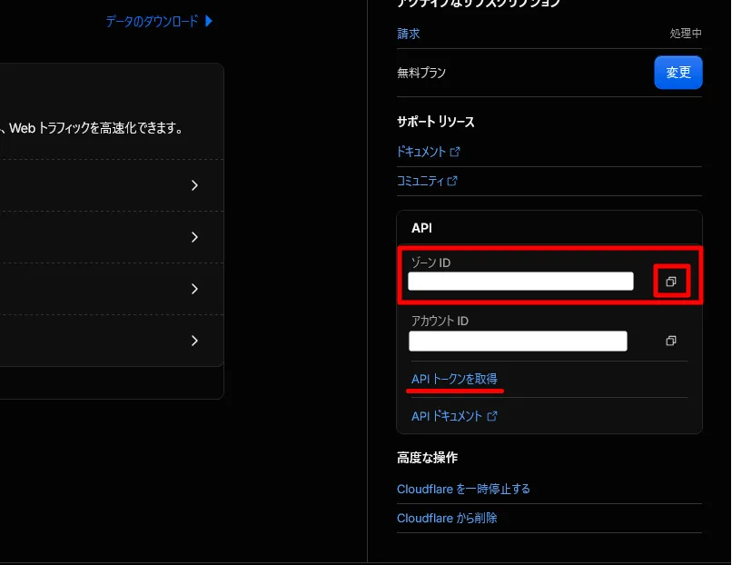This screenshot has width=732, height=565.
Task: Copy the アカウント ID value
Action: 671,341
